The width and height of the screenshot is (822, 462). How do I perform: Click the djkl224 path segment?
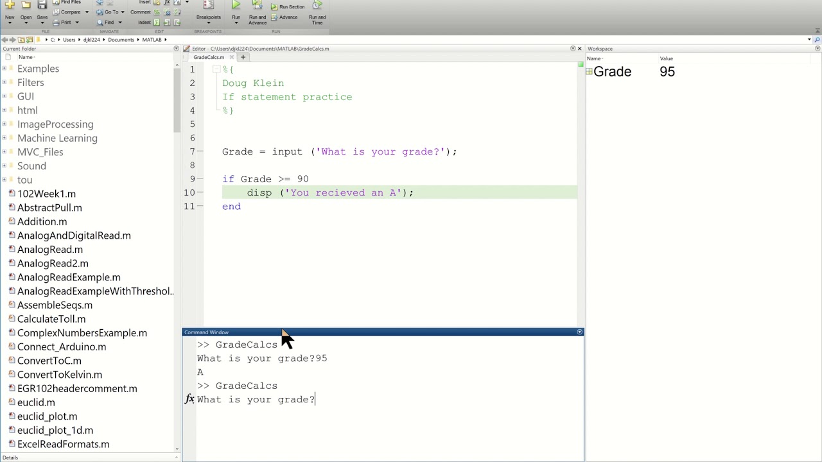click(92, 40)
